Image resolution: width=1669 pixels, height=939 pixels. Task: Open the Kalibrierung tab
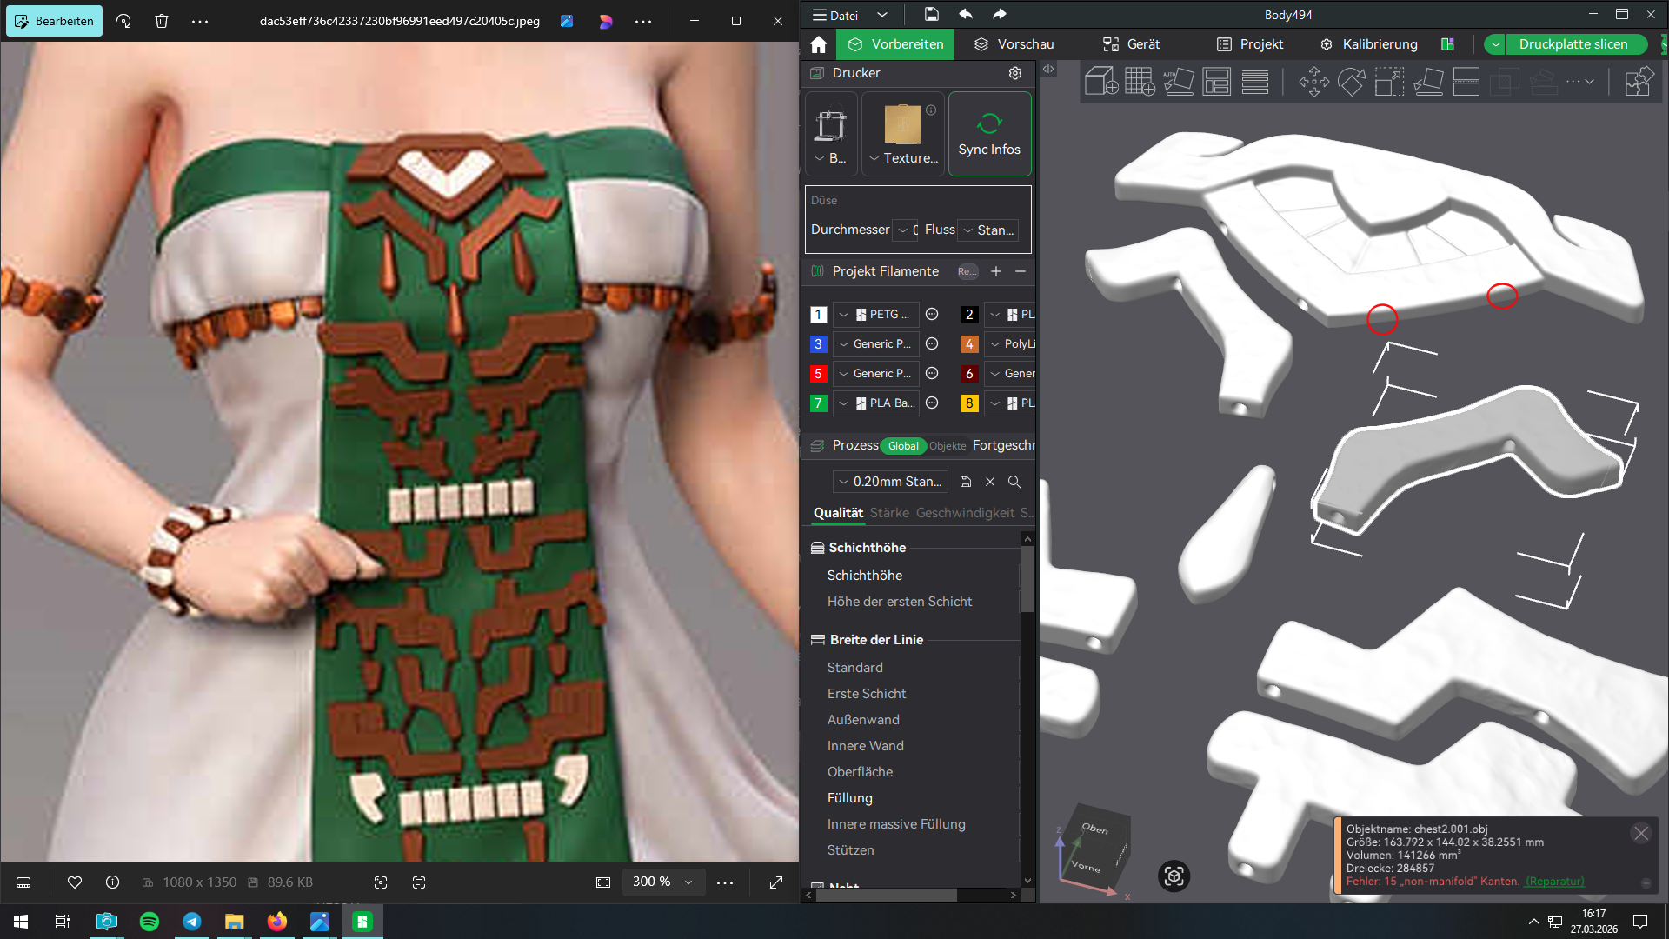click(1368, 44)
